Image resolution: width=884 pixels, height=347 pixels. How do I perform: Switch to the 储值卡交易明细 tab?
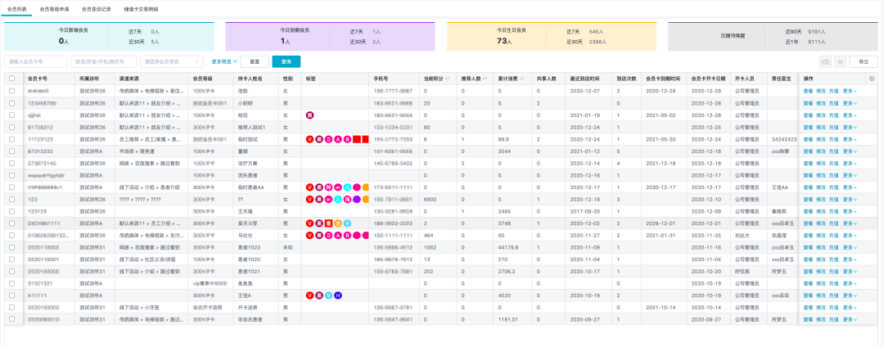click(x=142, y=10)
